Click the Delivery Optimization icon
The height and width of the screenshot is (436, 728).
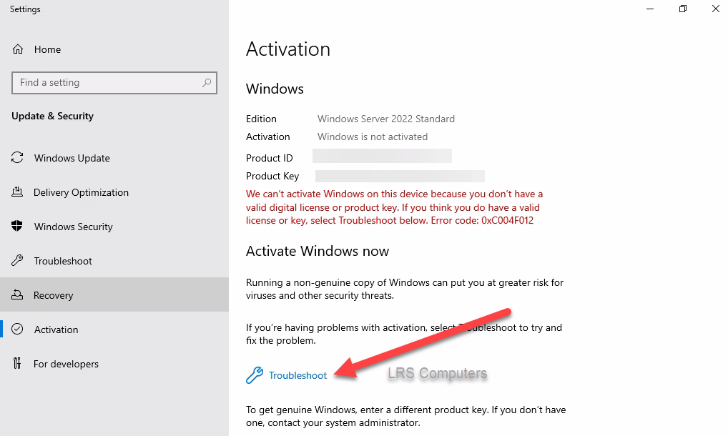point(18,192)
